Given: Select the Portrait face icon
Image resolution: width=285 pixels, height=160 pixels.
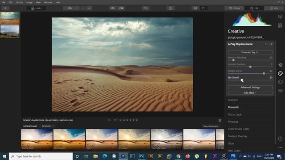Looking at the screenshot, I should pyautogui.click(x=280, y=82).
